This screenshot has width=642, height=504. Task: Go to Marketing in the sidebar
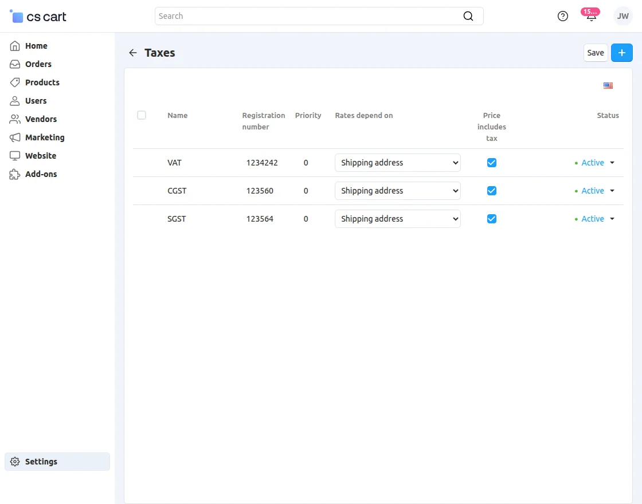(x=44, y=137)
